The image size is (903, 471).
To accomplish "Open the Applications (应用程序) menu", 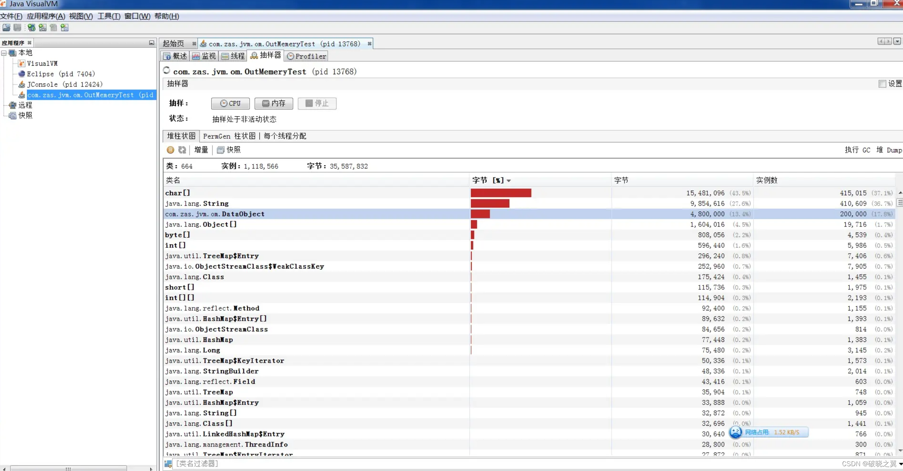I will 46,16.
